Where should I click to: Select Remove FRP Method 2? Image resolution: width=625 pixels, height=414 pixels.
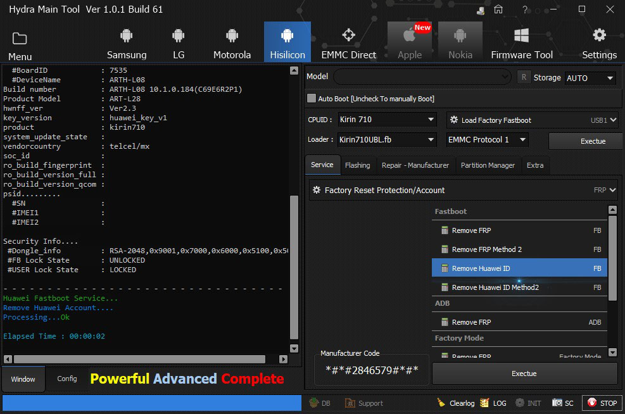pyautogui.click(x=487, y=249)
